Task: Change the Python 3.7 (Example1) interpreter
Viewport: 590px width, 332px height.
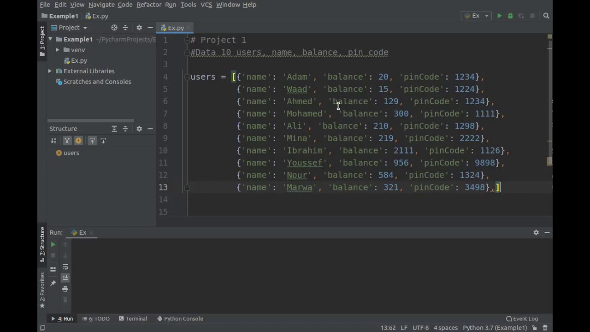Action: click(x=495, y=328)
